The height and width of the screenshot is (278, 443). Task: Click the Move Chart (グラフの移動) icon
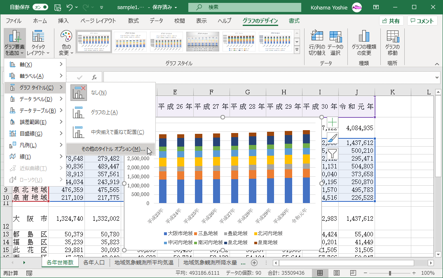[392, 42]
